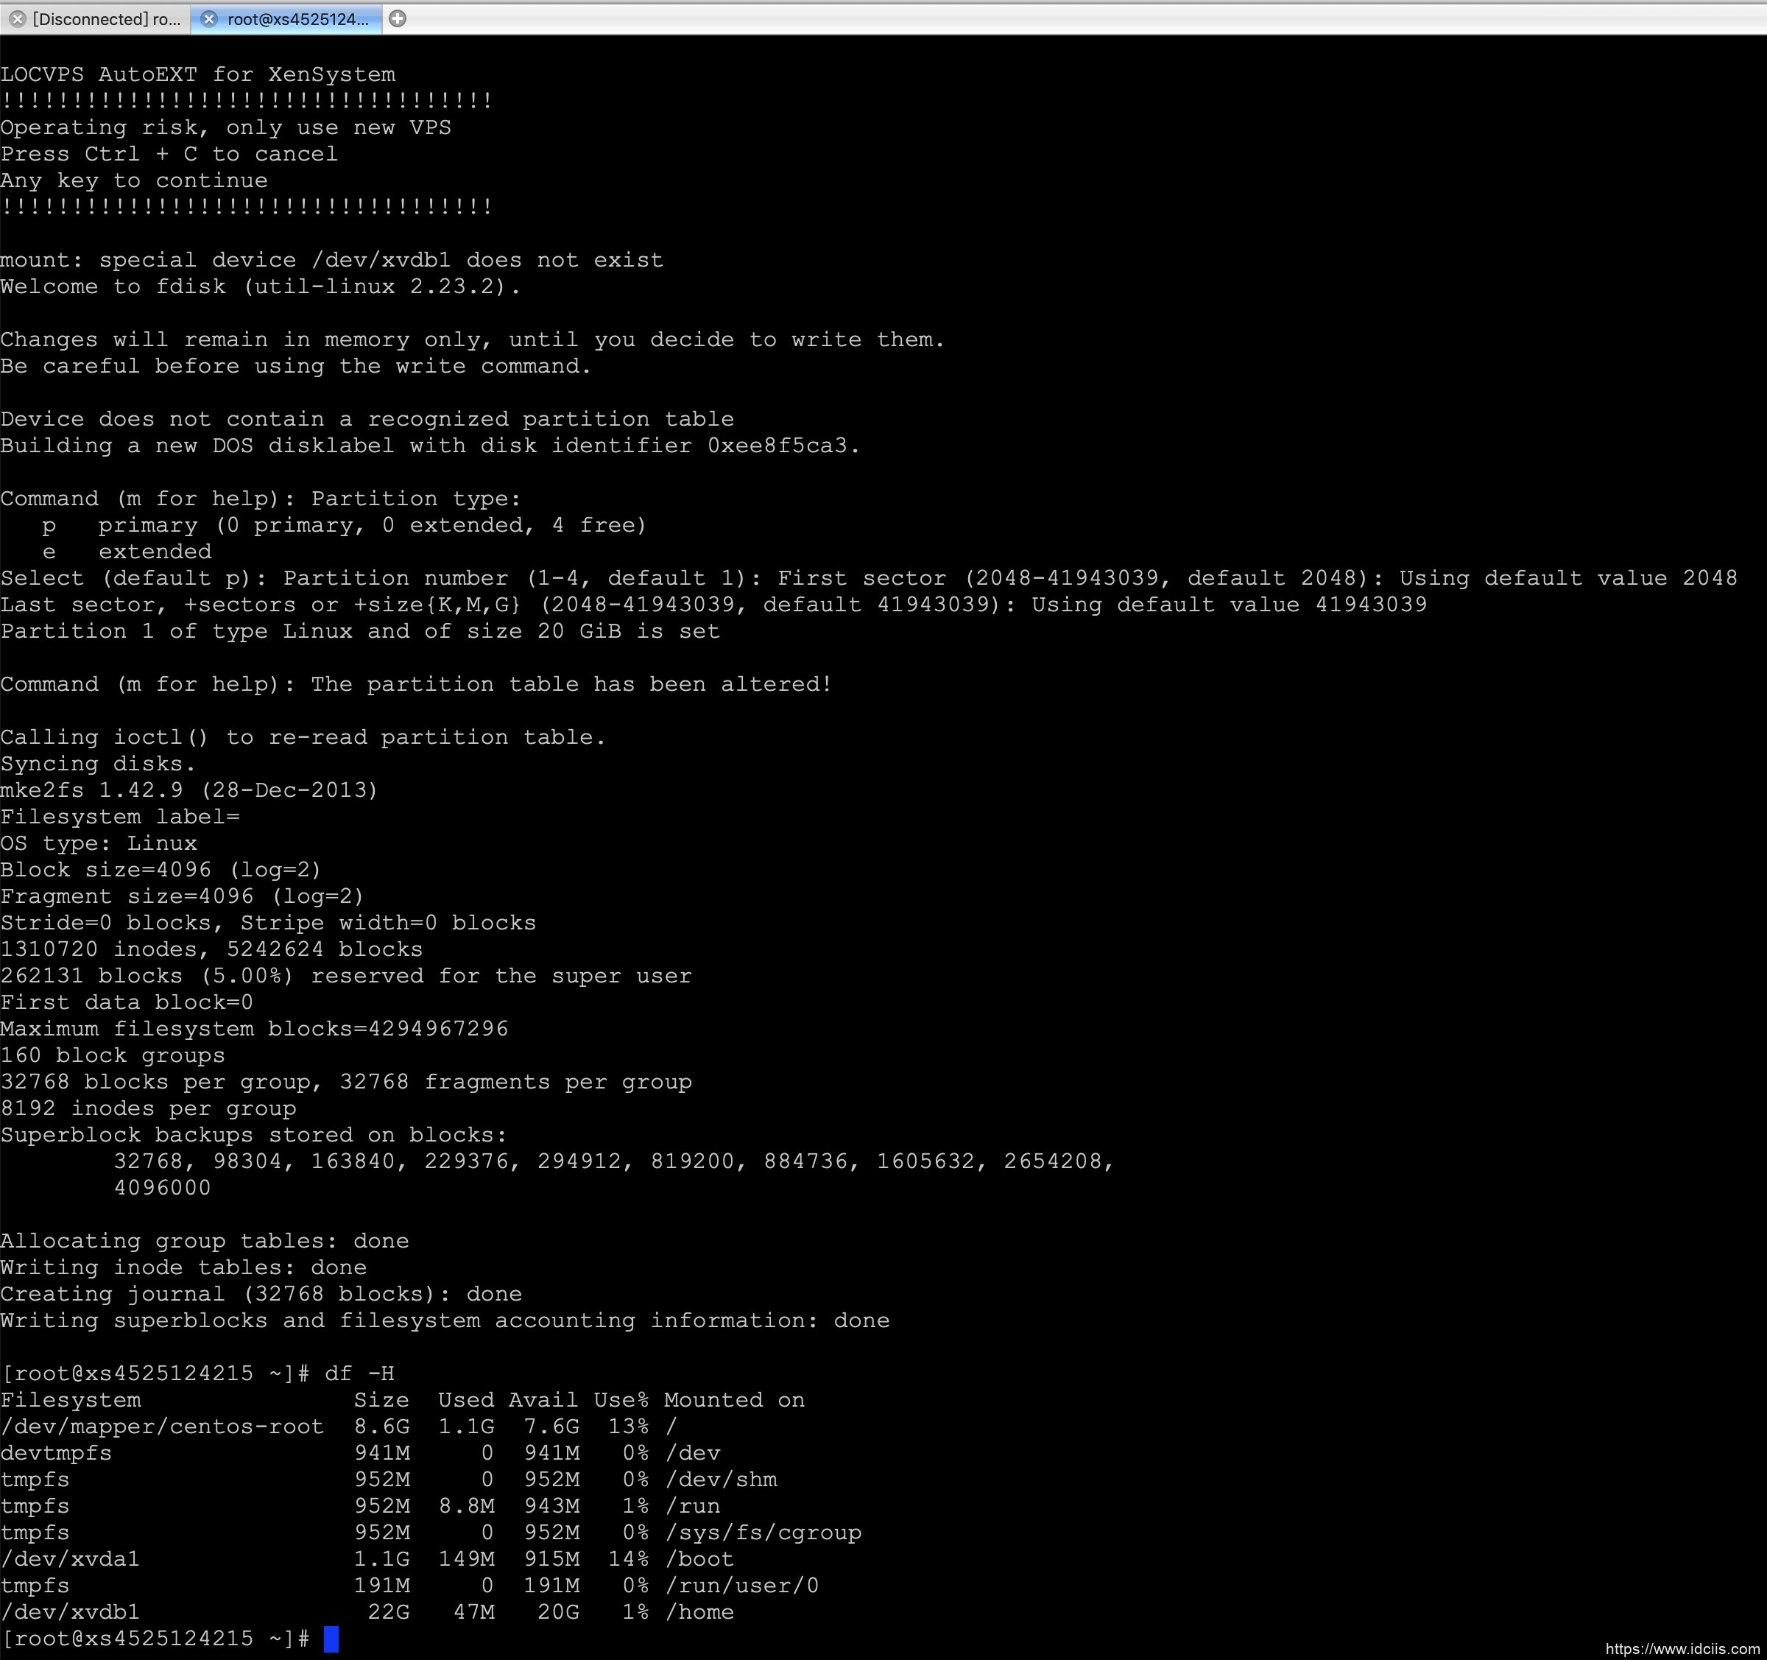Click the terminal cursor at the prompt
The height and width of the screenshot is (1660, 1767).
(331, 1639)
